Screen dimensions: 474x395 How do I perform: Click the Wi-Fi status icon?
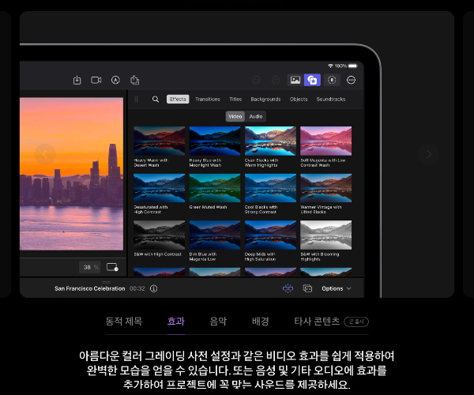click(x=331, y=66)
